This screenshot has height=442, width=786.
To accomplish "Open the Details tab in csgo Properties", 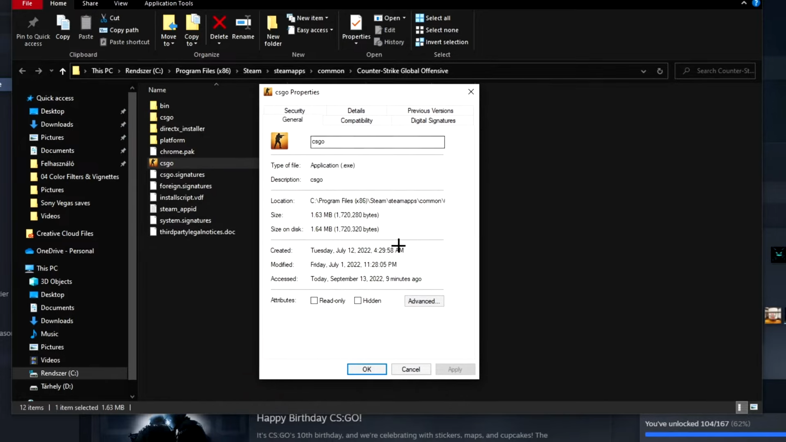I will point(356,110).
